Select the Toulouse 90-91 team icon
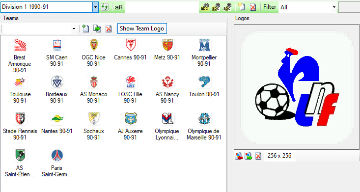Image resolution: width=360 pixels, height=192 pixels. coord(20,82)
